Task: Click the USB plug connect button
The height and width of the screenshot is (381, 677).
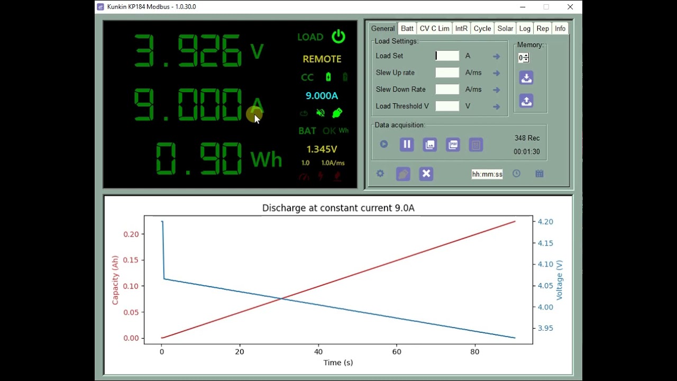Action: (x=403, y=174)
